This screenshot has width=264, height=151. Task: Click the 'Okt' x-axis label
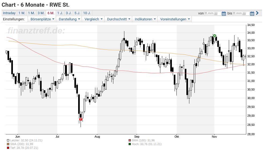(x=177, y=137)
